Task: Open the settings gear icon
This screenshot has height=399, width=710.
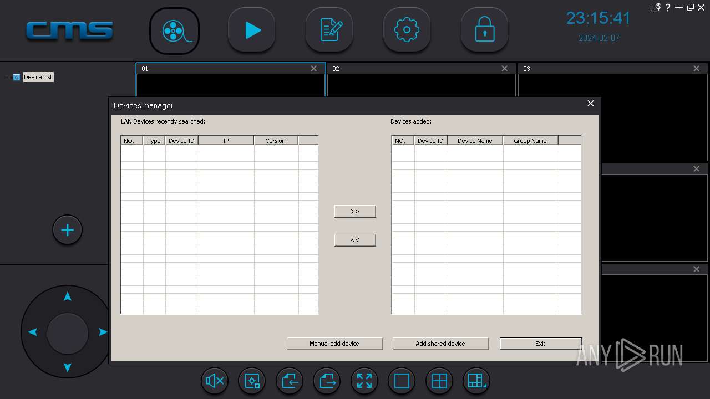Action: [x=407, y=30]
